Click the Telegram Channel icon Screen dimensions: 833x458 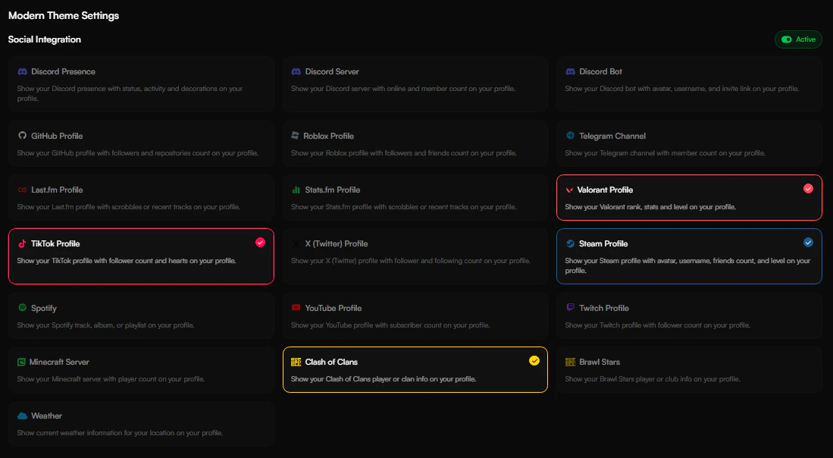(569, 136)
